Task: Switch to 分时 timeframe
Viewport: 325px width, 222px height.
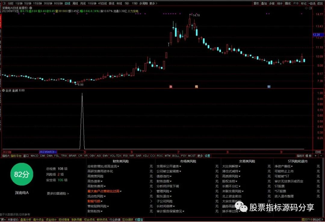Action: click(11, 4)
